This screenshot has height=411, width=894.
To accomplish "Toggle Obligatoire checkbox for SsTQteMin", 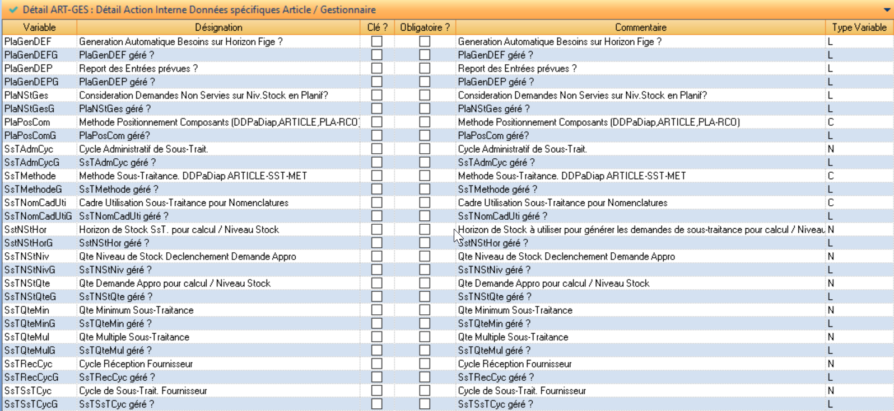I will [425, 310].
